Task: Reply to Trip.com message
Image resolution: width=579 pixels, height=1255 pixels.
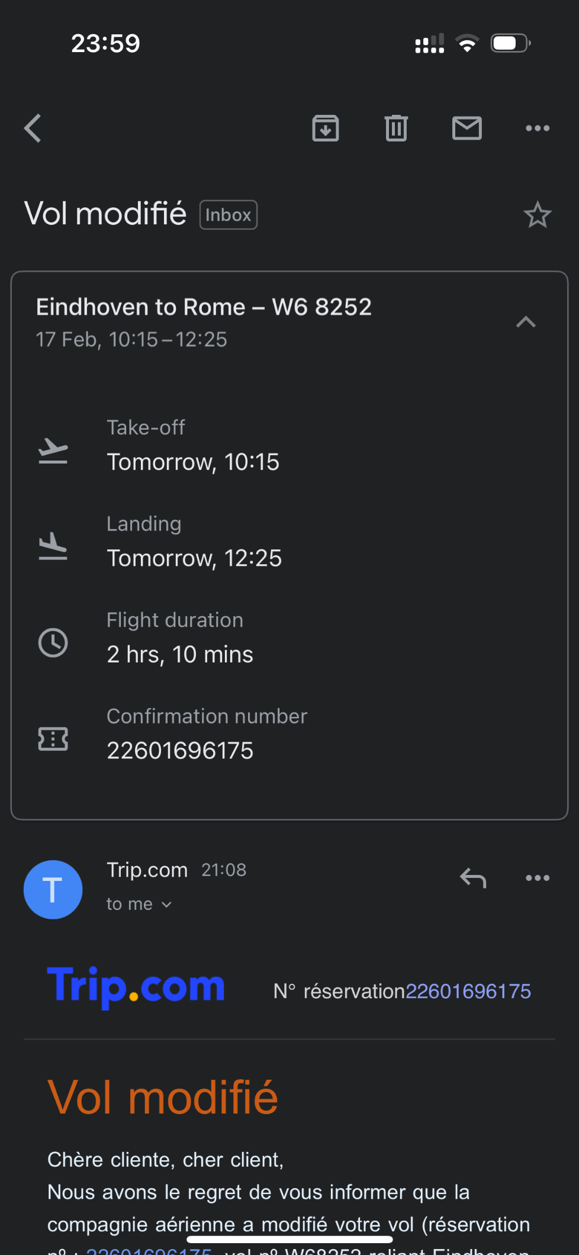Action: pos(473,878)
